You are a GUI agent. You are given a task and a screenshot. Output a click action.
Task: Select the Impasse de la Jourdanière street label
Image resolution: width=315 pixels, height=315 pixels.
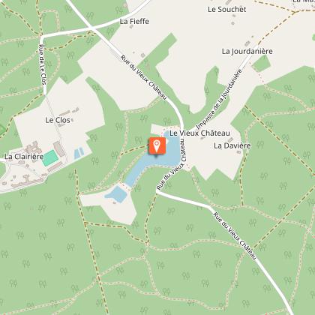pos(220,99)
